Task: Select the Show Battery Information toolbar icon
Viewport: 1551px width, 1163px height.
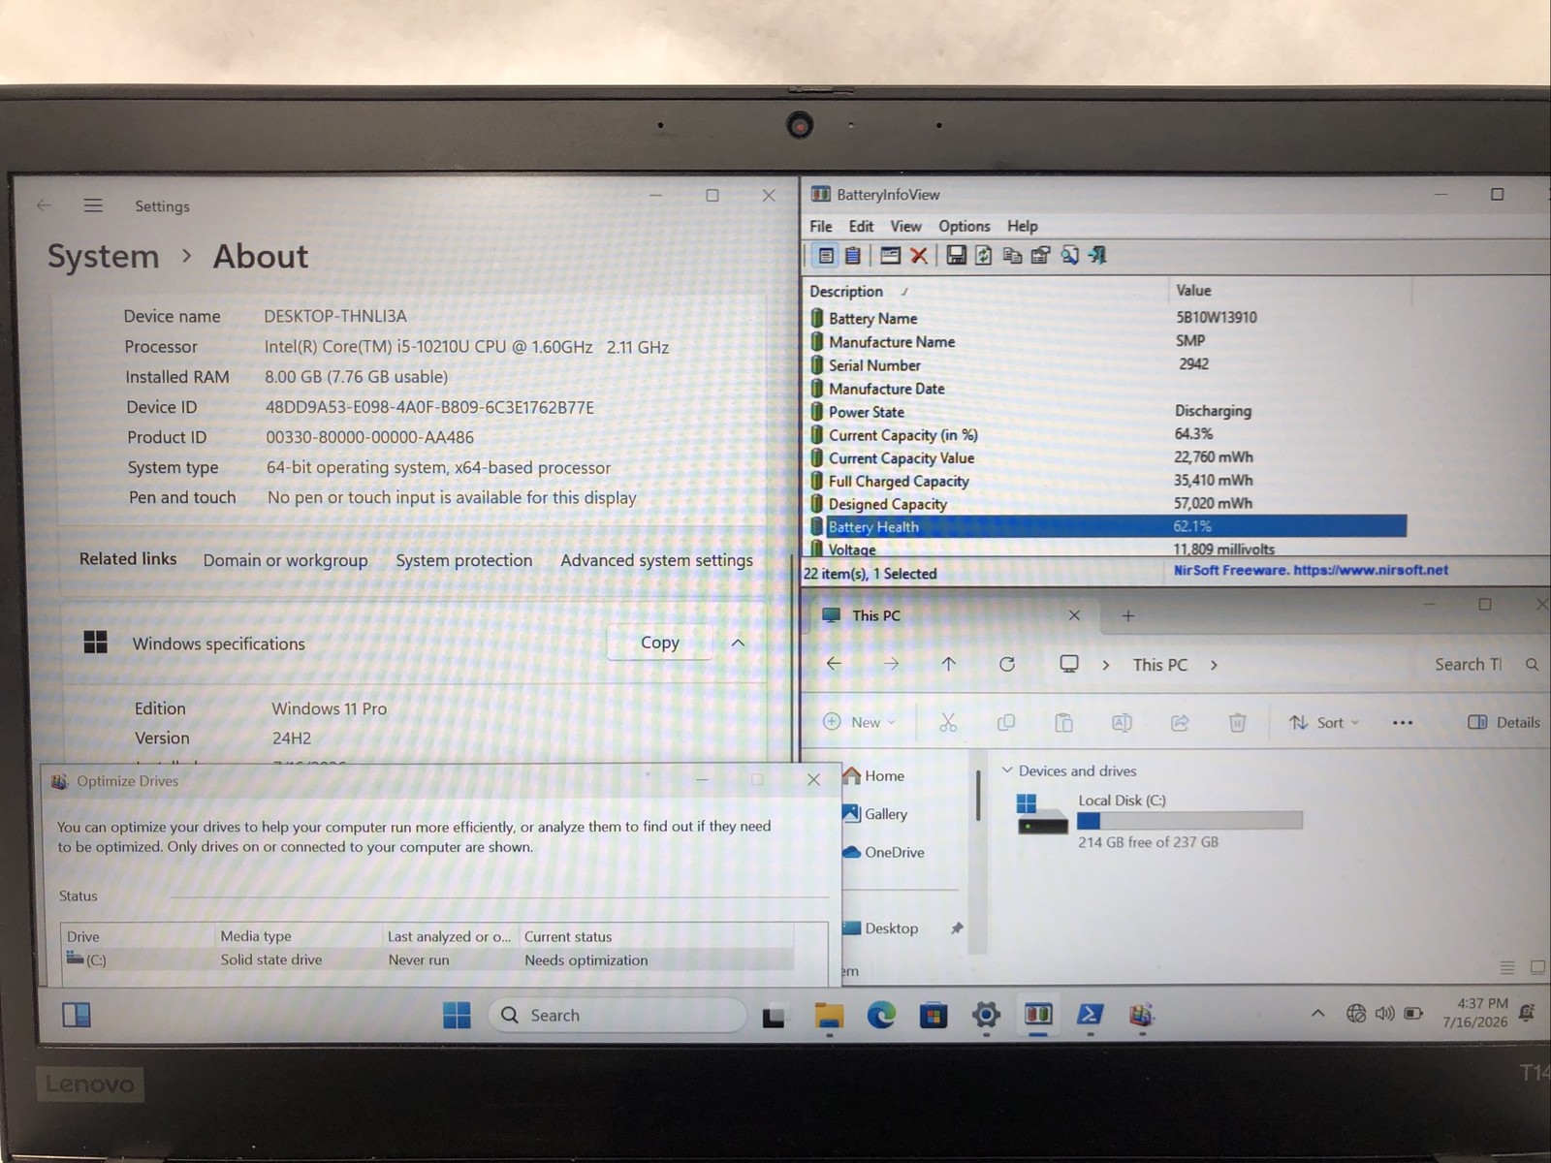Action: click(826, 256)
